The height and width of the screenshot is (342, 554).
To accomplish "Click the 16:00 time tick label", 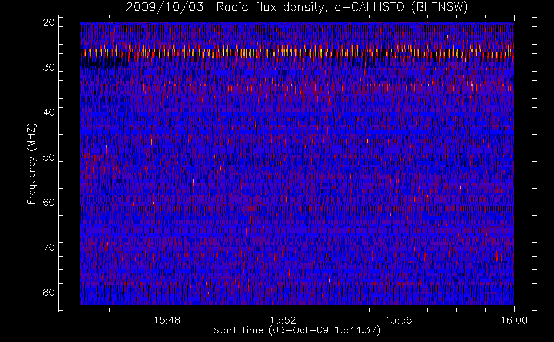I will click(514, 320).
